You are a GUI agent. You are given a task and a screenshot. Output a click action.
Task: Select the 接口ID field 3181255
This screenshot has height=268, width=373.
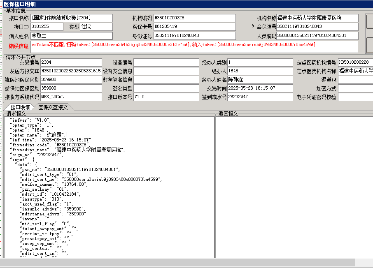47,27
